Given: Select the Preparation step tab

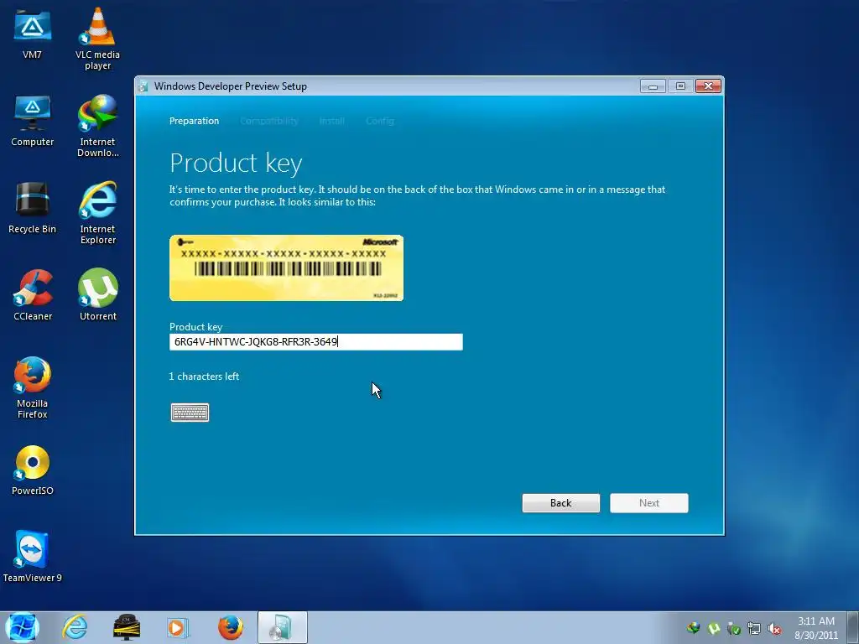Looking at the screenshot, I should click(194, 121).
